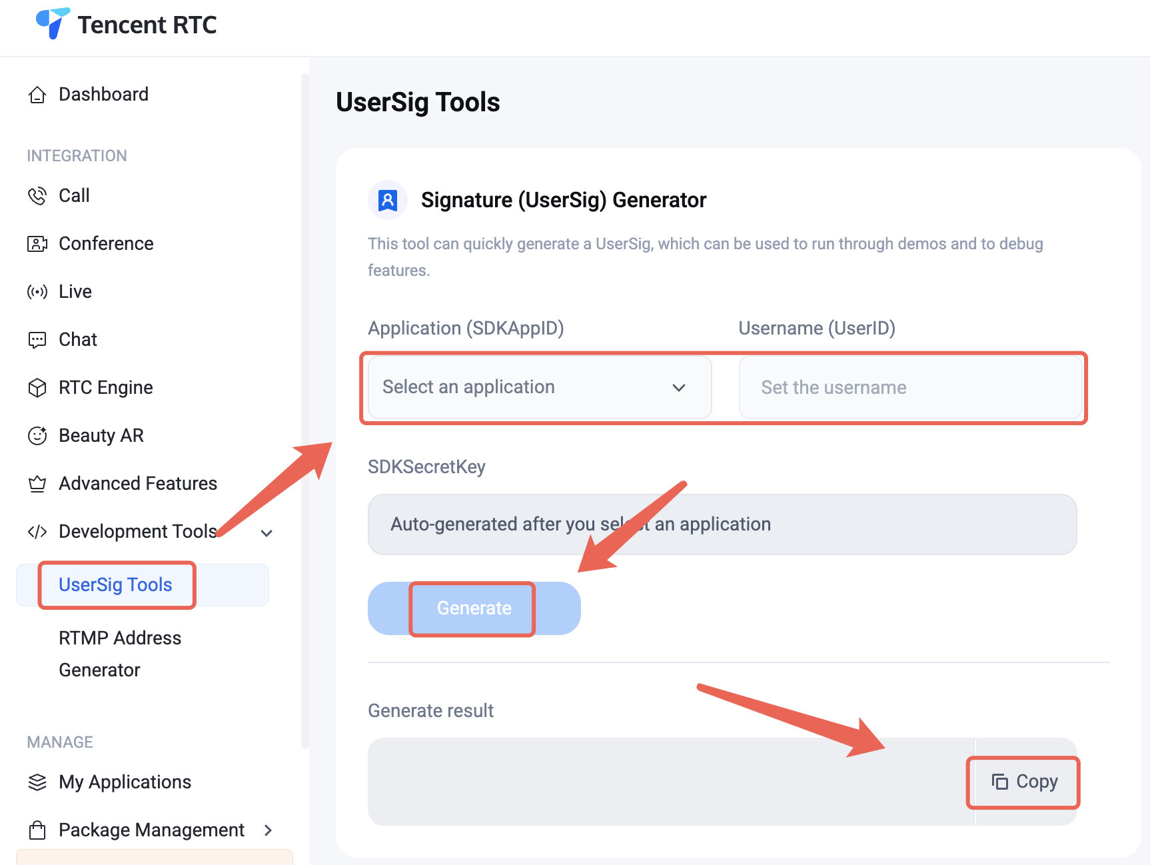The width and height of the screenshot is (1150, 865).
Task: Open the Select an application dropdown
Action: pos(540,387)
